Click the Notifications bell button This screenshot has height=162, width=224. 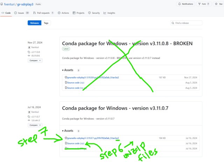click(x=185, y=4)
